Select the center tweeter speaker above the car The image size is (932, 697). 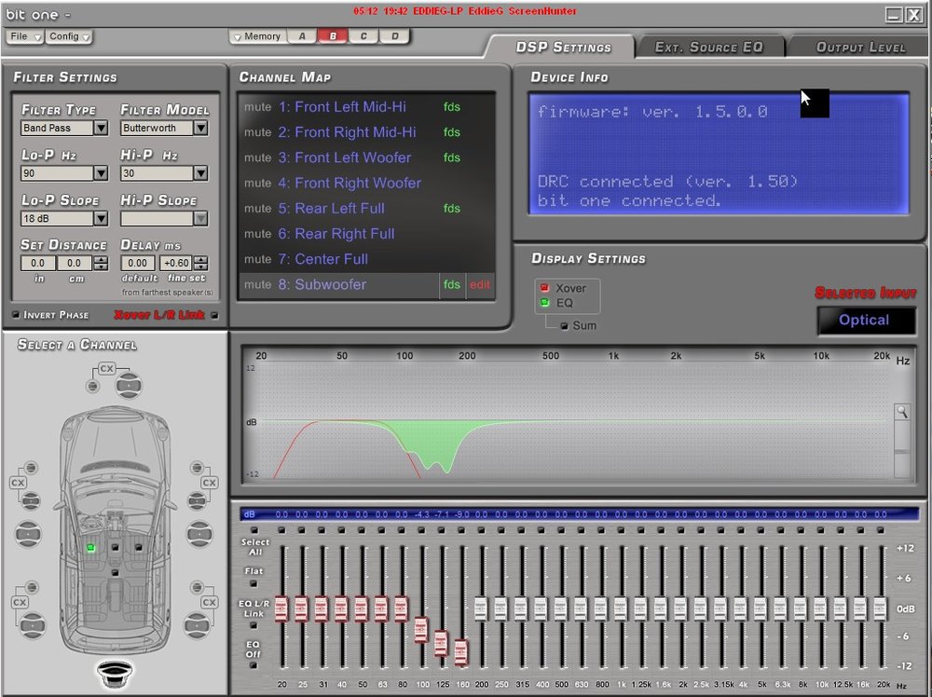[x=92, y=386]
